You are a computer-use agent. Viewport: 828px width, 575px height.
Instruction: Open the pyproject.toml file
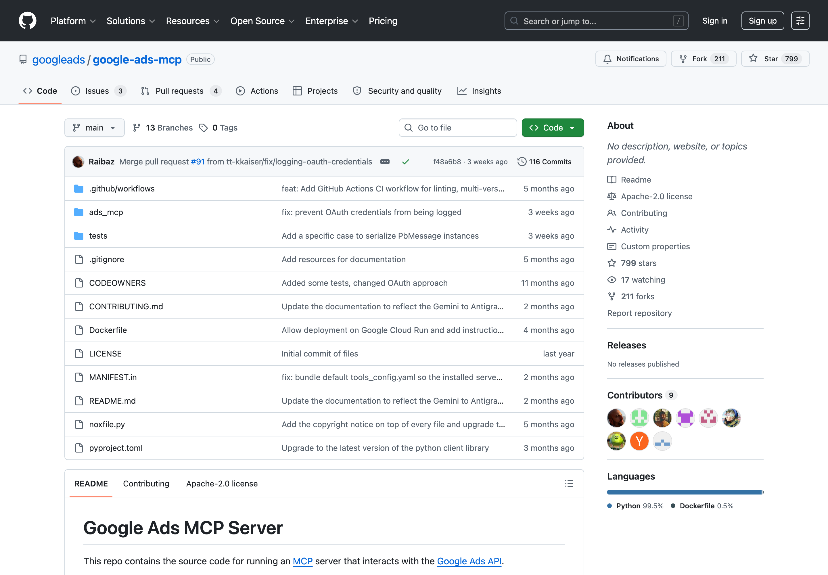[x=116, y=448]
